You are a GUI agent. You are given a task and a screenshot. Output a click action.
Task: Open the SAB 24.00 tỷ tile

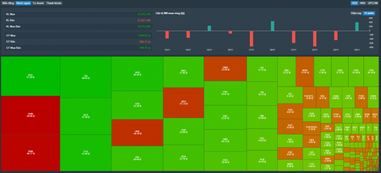184,131
